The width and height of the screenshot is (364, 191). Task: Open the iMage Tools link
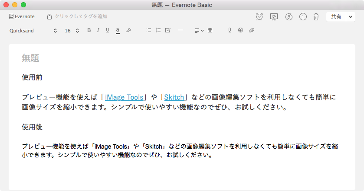pyautogui.click(x=124, y=97)
